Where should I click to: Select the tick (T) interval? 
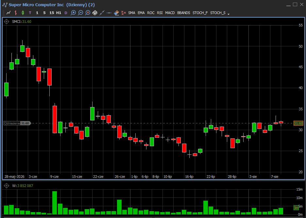30,13
